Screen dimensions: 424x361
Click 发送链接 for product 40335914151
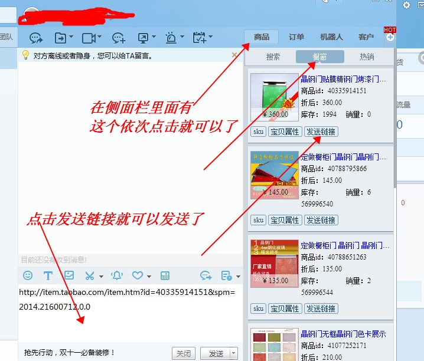321,132
